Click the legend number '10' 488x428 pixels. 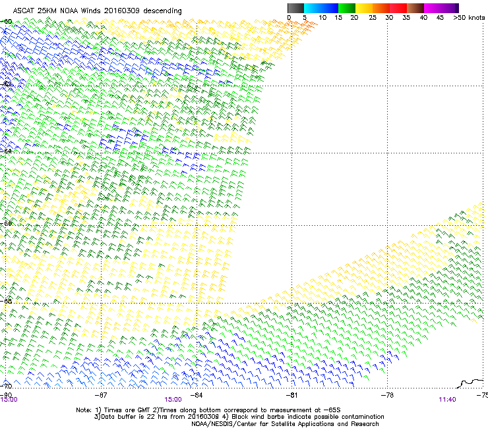click(322, 17)
